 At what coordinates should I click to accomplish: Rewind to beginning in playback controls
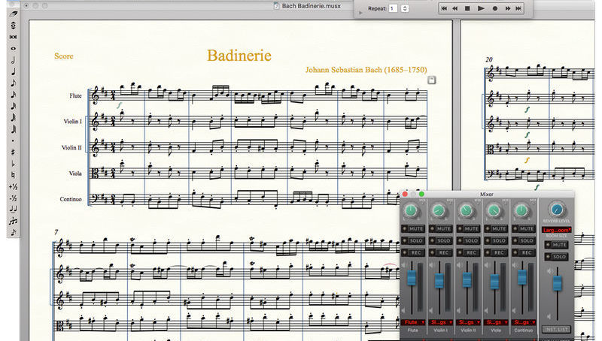click(x=444, y=8)
